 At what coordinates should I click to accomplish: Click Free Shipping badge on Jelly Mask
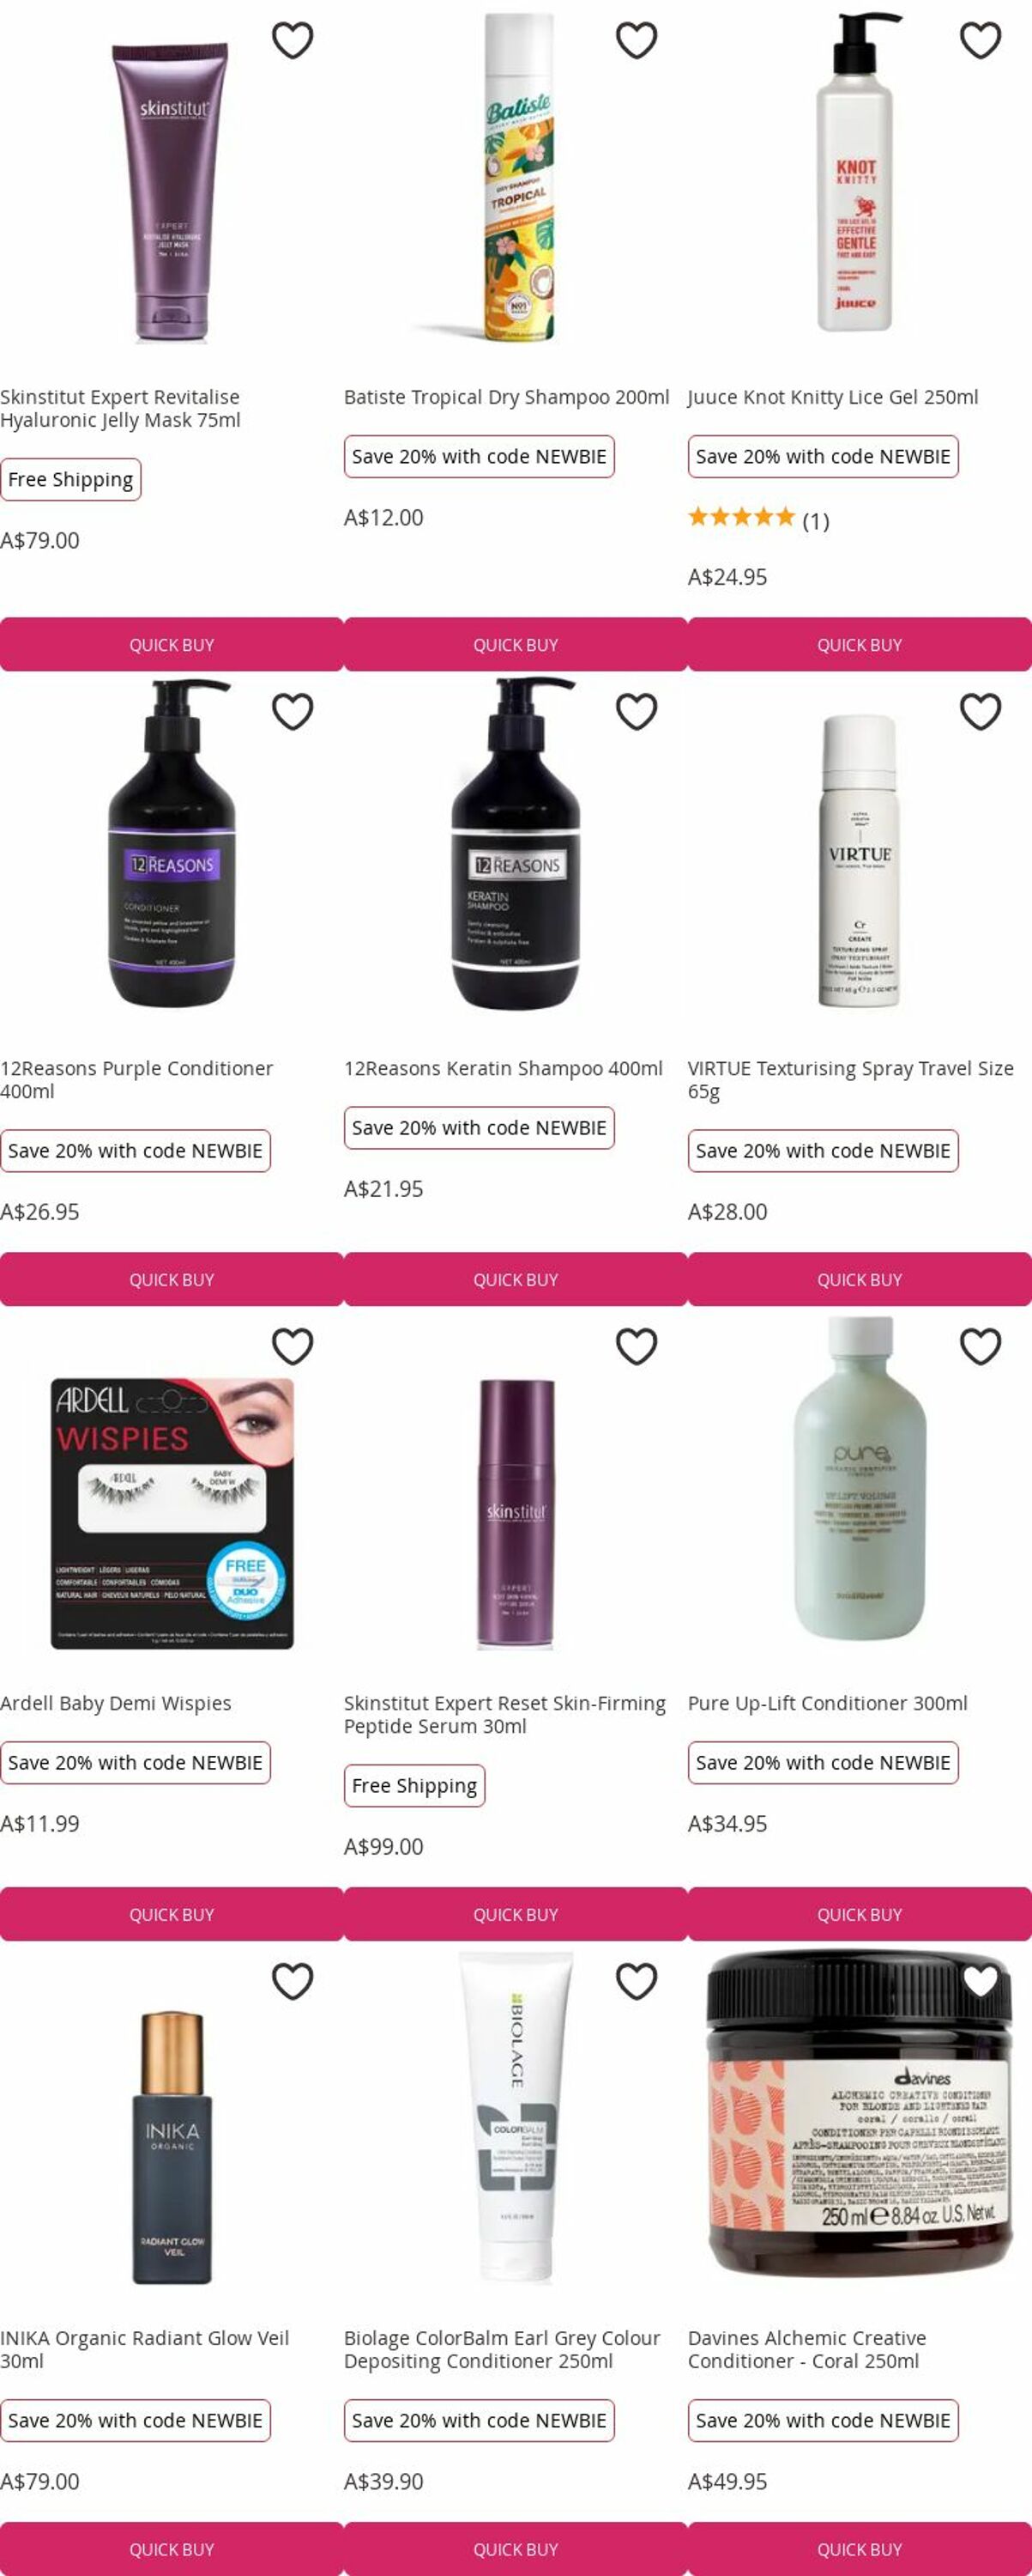point(71,480)
